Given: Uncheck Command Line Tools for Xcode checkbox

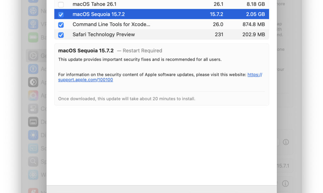Looking at the screenshot, I should pos(61,25).
